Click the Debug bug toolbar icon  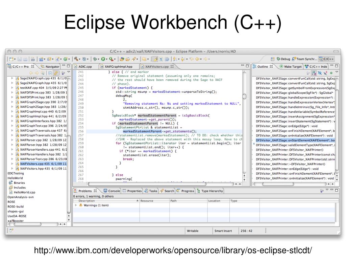click(95, 59)
